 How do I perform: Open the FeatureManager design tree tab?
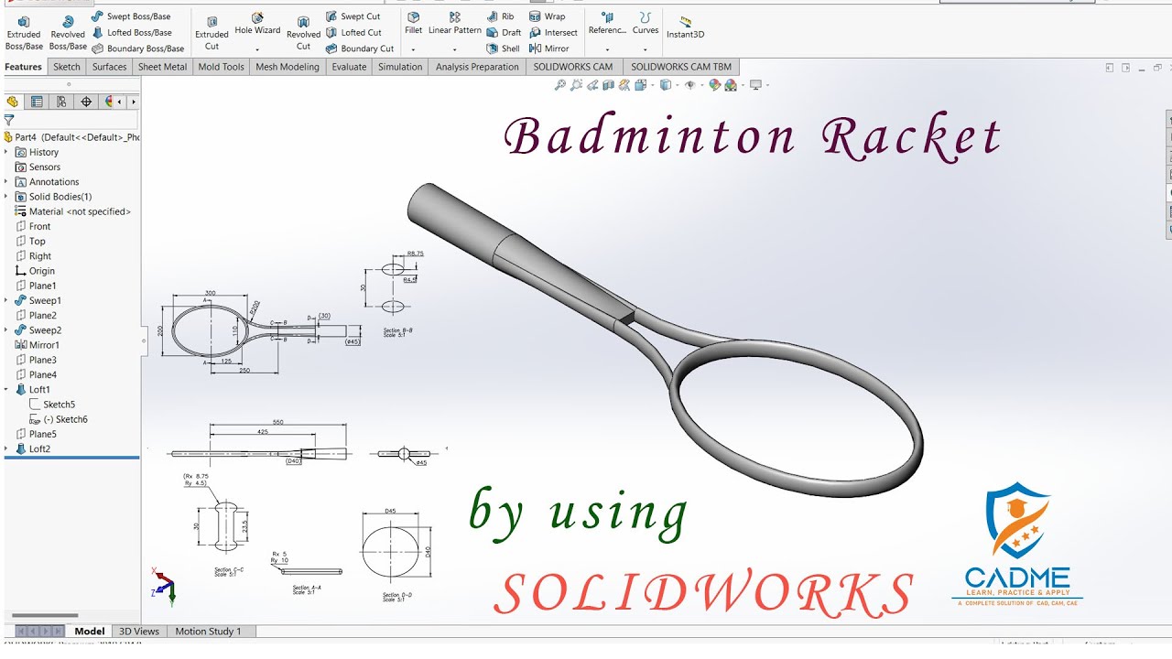point(13,102)
